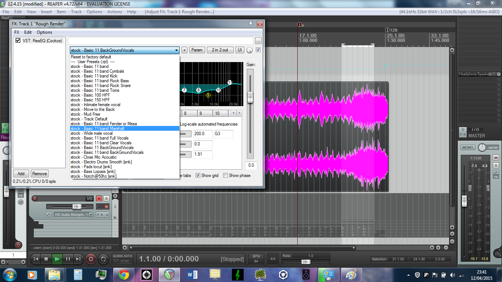Viewport: 502px width, 282px height.
Task: Mute the master track
Action: (x=496, y=158)
